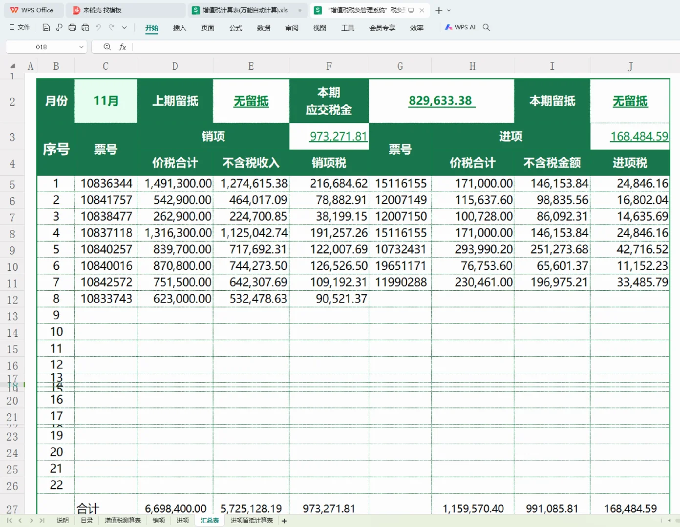The width and height of the screenshot is (680, 527).
Task: Undo the last action
Action: coord(98,27)
